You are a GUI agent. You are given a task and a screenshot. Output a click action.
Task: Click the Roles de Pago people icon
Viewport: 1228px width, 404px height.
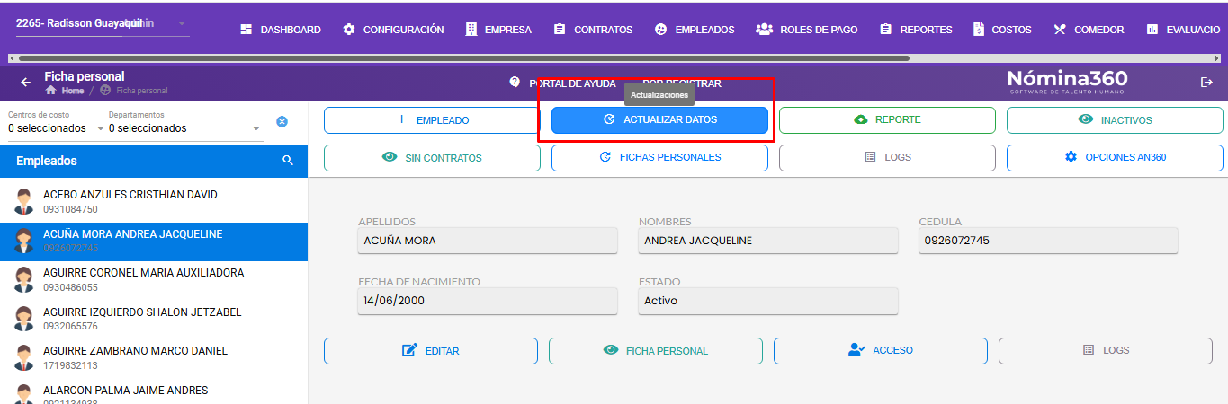coord(765,30)
